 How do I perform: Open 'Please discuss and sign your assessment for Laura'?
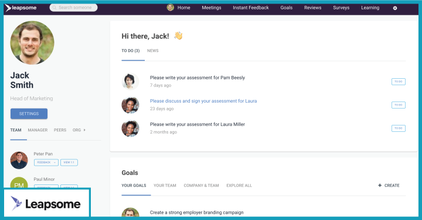203,101
